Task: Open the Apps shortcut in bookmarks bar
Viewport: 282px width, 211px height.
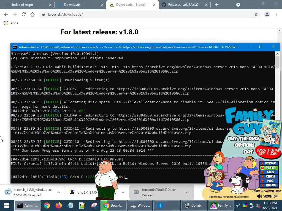Action: pyautogui.click(x=11, y=23)
